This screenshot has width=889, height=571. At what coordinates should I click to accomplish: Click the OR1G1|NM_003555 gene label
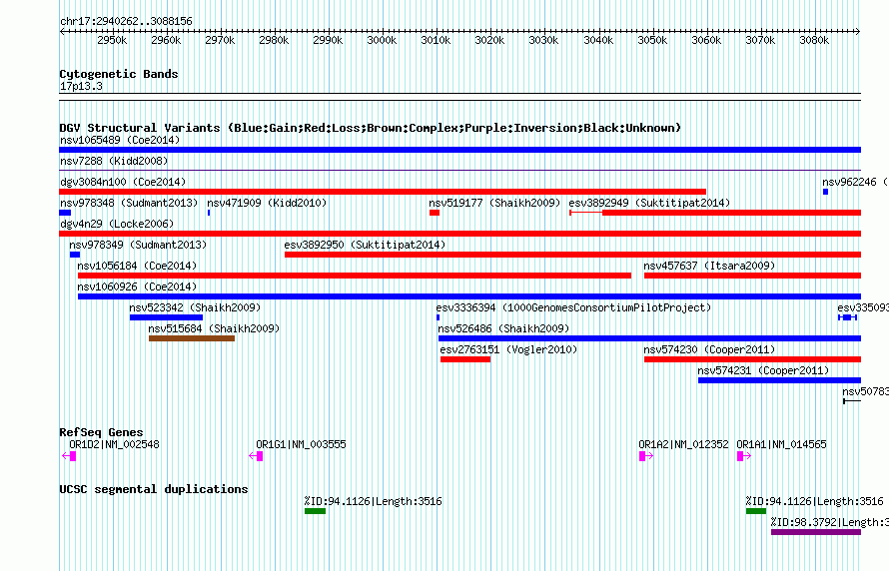pyautogui.click(x=301, y=444)
